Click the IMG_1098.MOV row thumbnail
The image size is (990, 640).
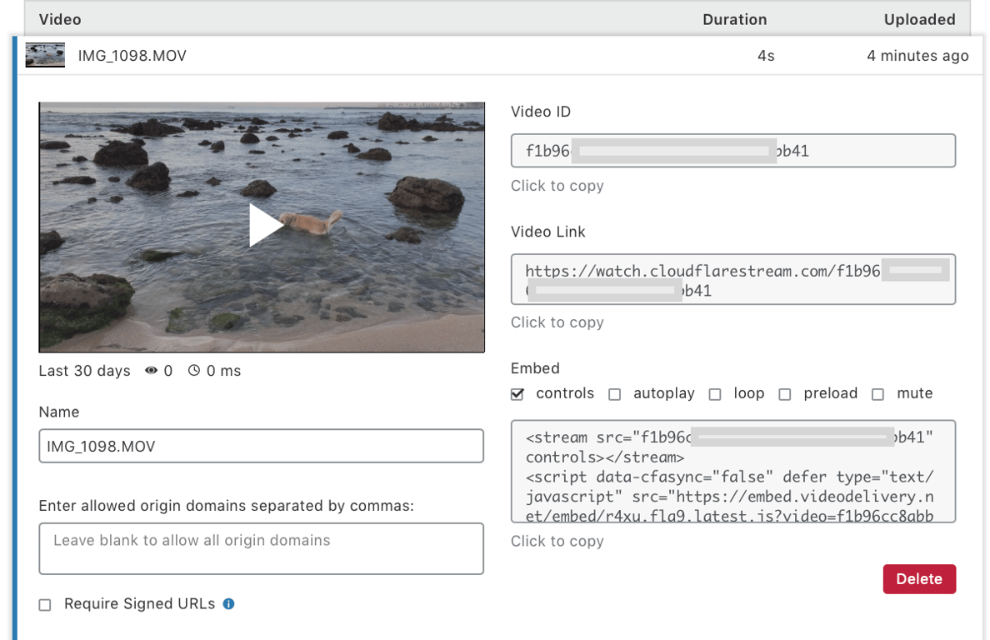click(45, 55)
